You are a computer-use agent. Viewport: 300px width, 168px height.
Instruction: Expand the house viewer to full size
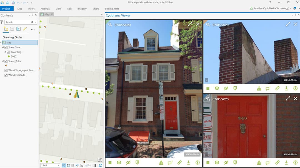click(x=190, y=24)
